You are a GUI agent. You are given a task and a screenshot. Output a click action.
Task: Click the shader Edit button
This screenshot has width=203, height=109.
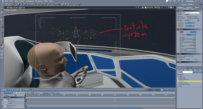coord(190,23)
